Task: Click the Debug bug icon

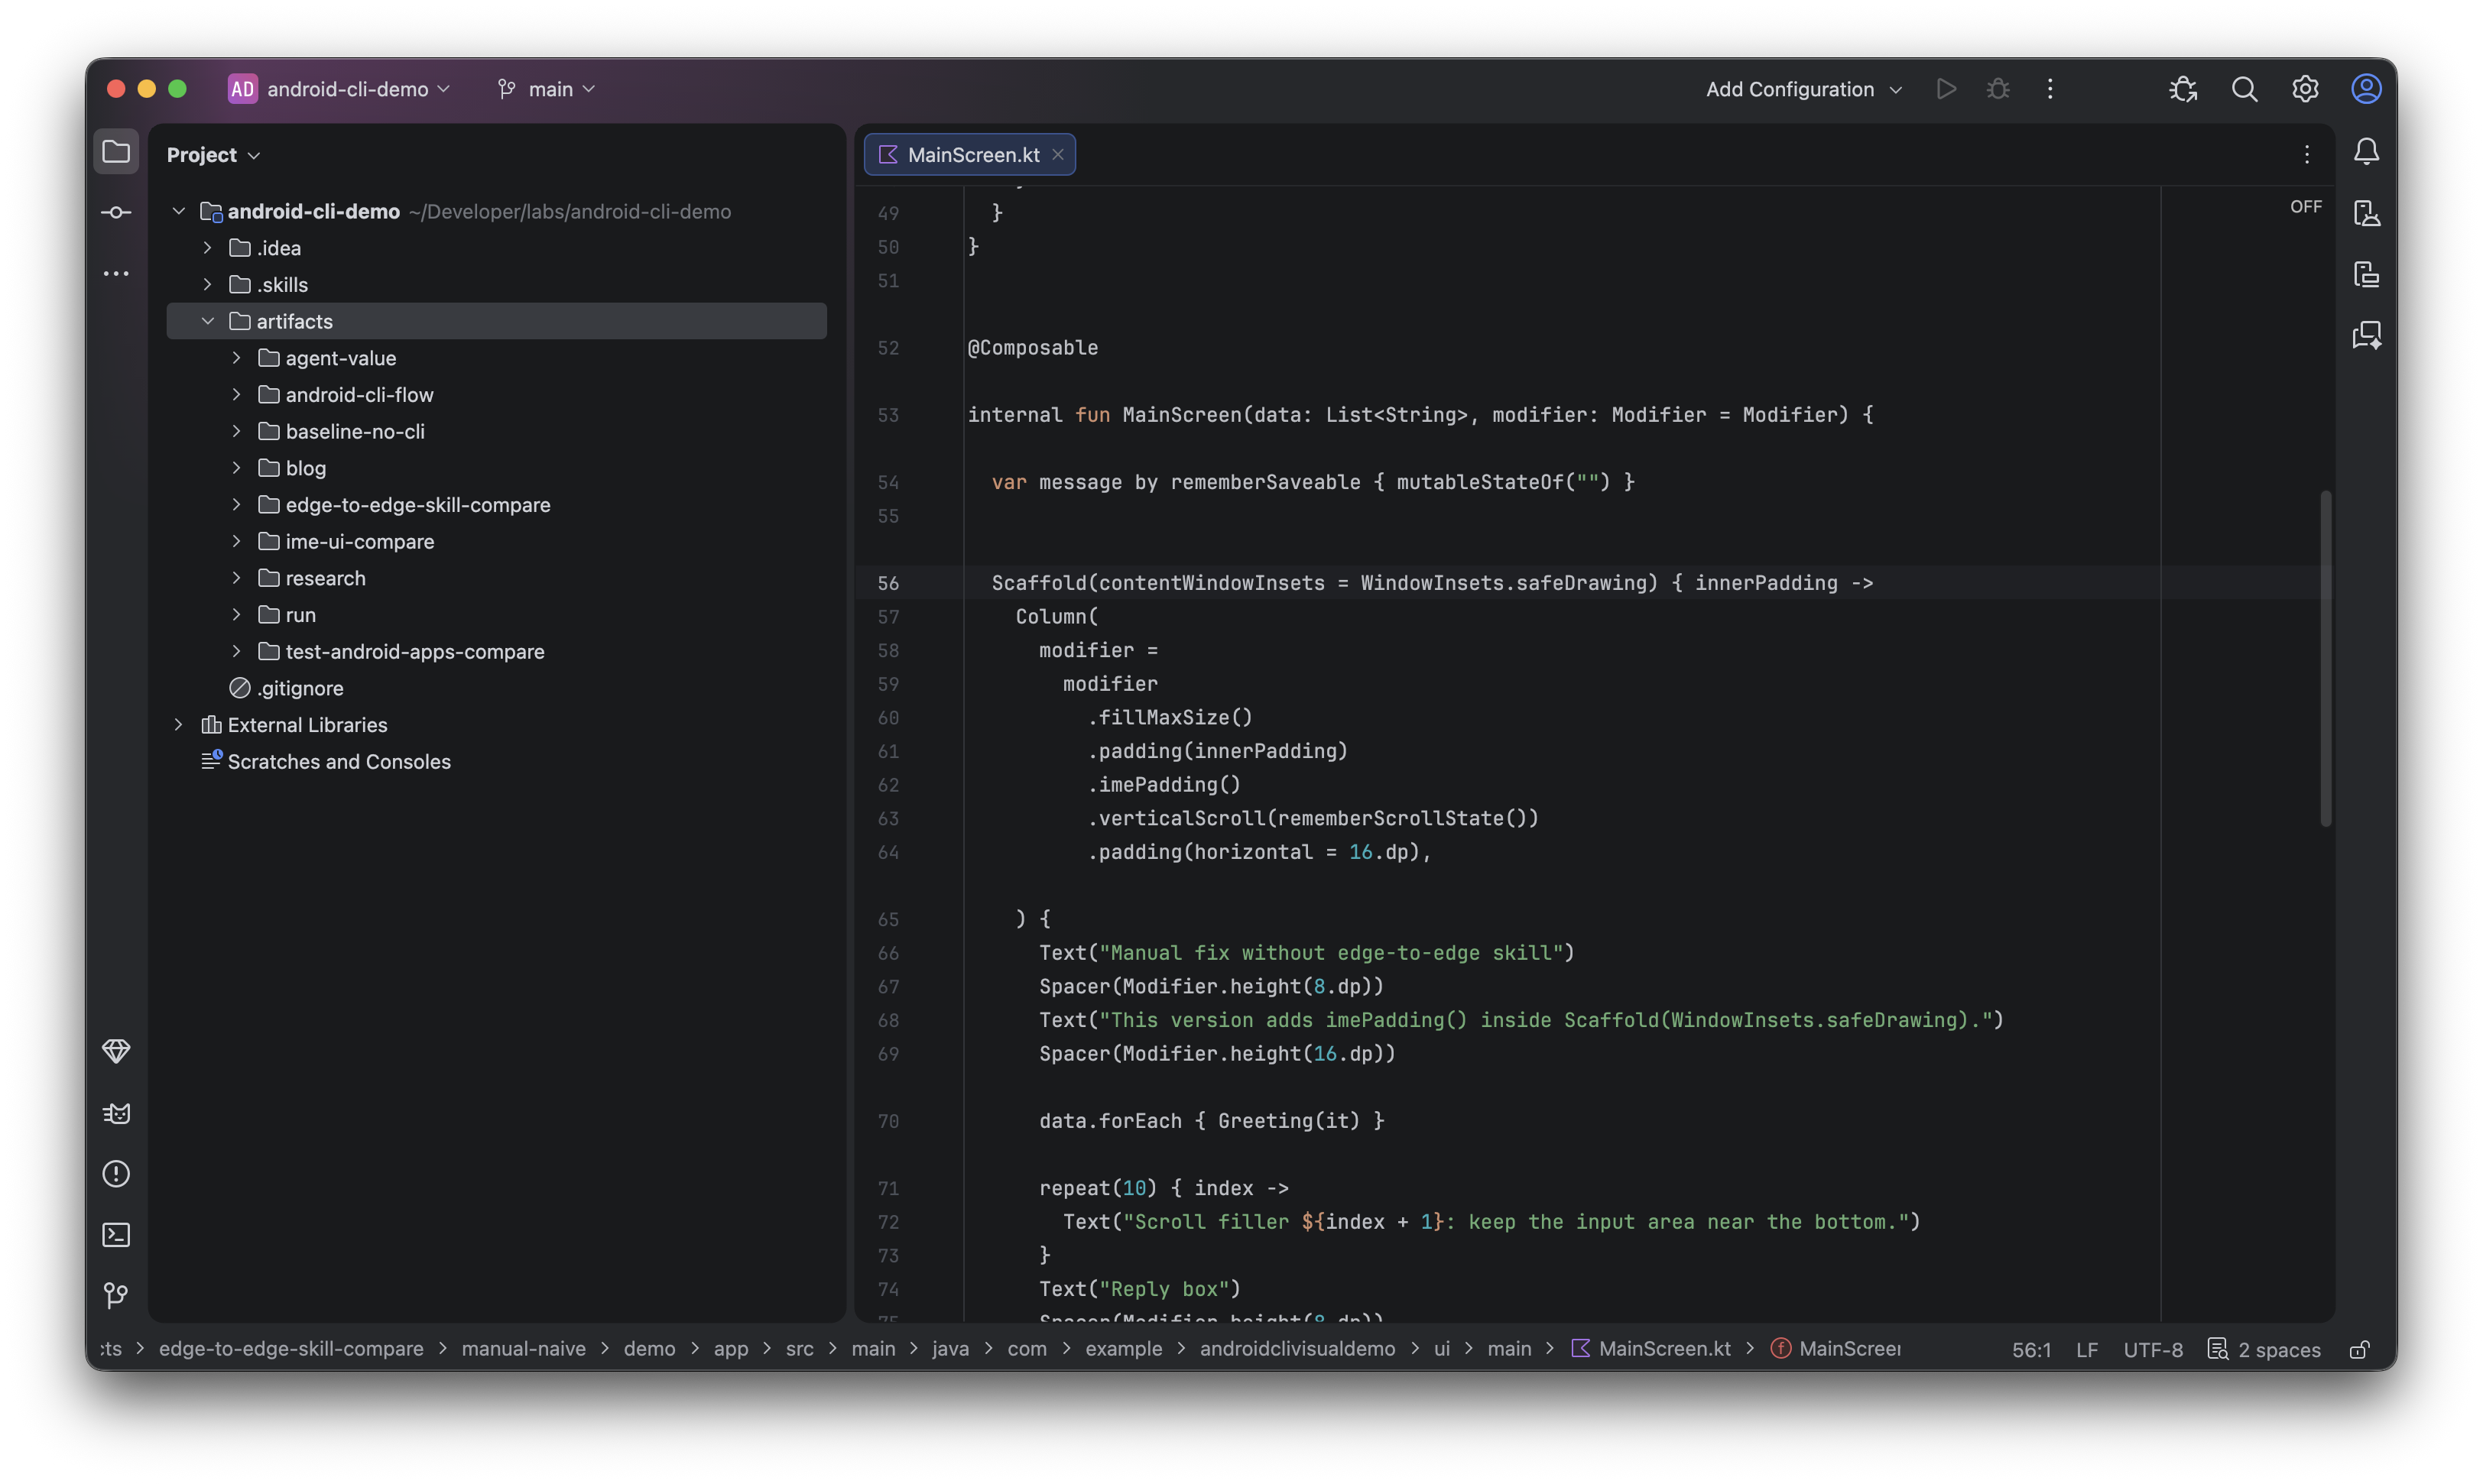Action: coord(1998,89)
